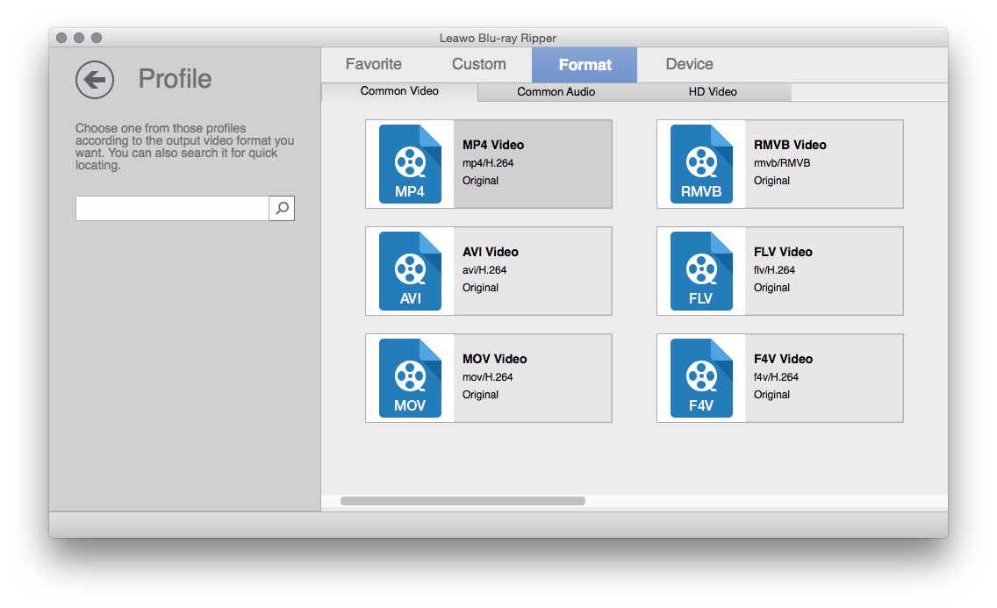Select the Format tab
Viewport: 997px width, 608px height.
click(x=585, y=65)
